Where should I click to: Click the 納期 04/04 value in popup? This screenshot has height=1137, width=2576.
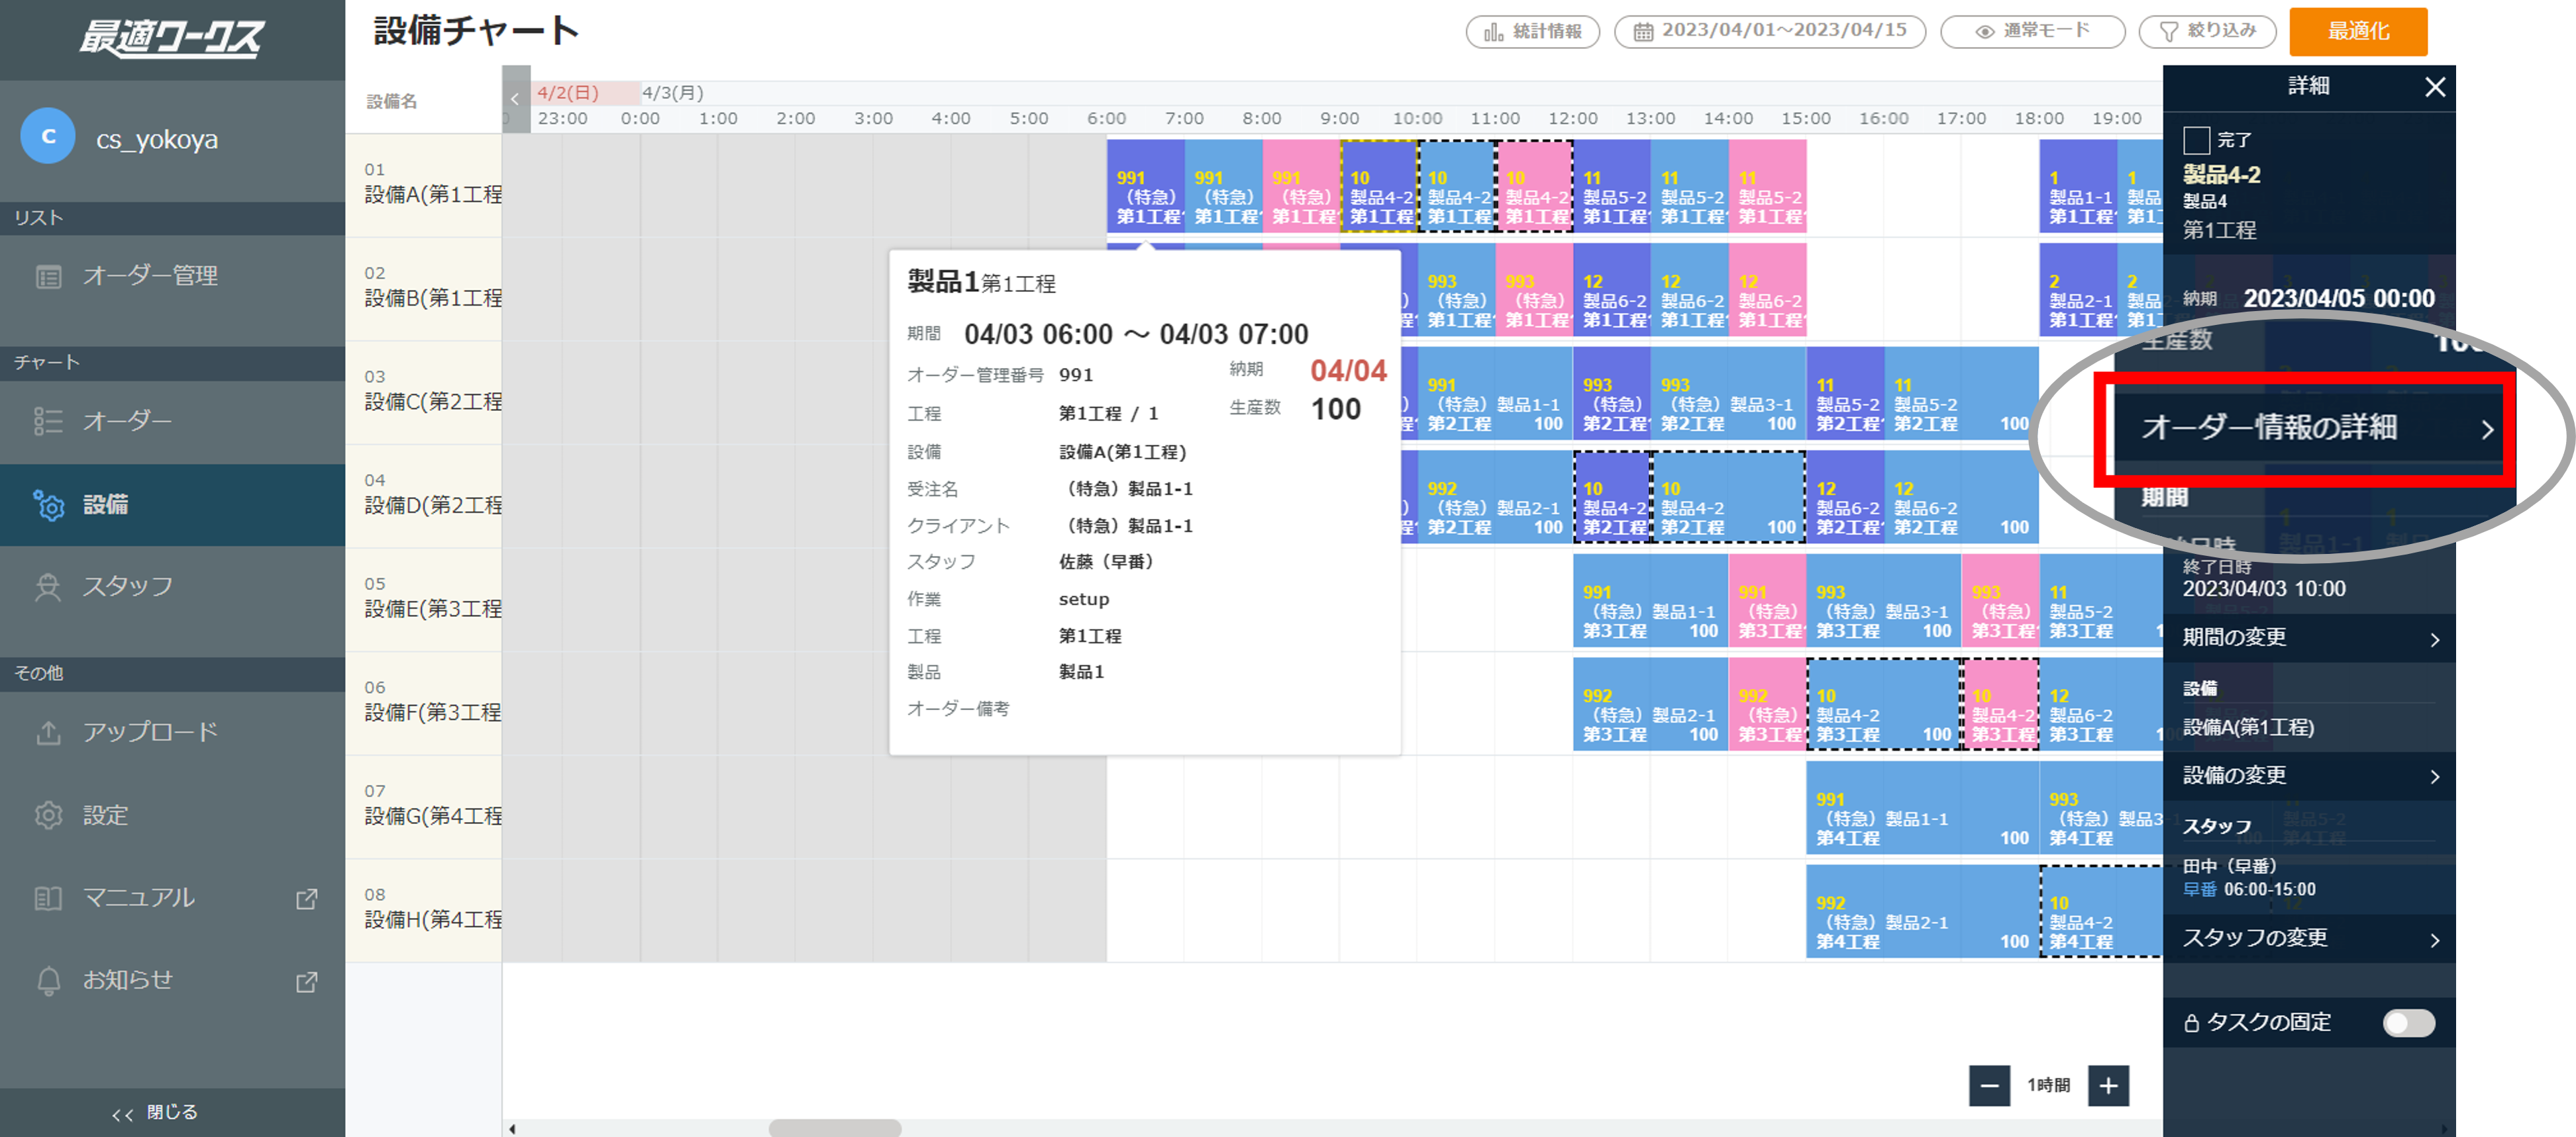(x=1348, y=371)
